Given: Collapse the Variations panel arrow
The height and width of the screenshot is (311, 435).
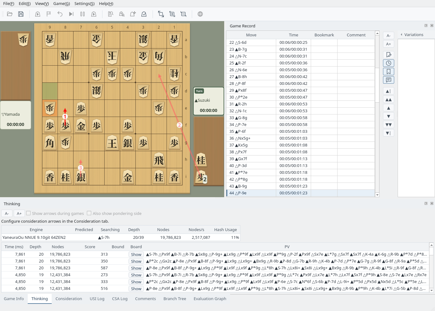Looking at the screenshot, I should pos(401,35).
